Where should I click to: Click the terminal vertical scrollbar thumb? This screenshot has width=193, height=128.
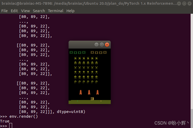pos(192,118)
